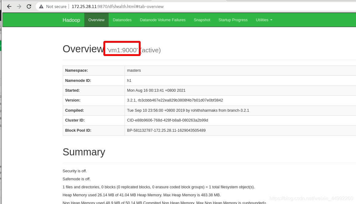Viewport: 356px width, 204px height.
Task: Reload the page with the refresh icon
Action: click(29, 6)
